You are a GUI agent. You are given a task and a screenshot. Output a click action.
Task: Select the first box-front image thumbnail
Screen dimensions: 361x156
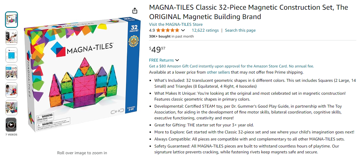pyautogui.click(x=11, y=20)
